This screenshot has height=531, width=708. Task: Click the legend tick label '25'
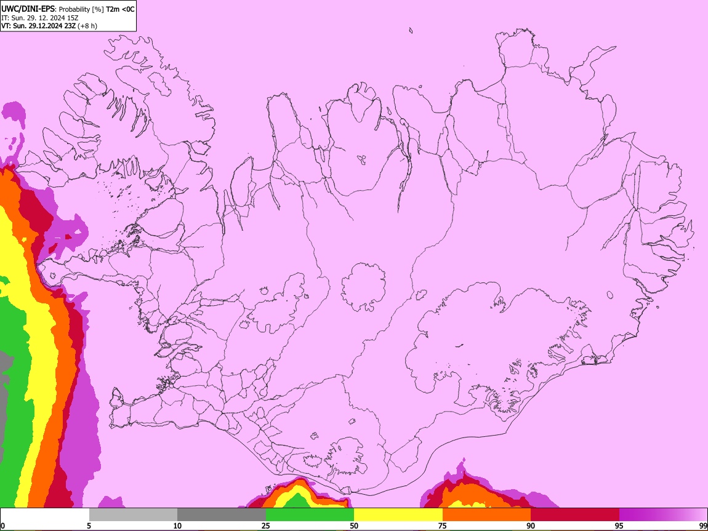pyautogui.click(x=265, y=525)
